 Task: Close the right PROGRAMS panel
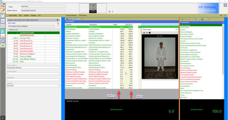pos(223,23)
